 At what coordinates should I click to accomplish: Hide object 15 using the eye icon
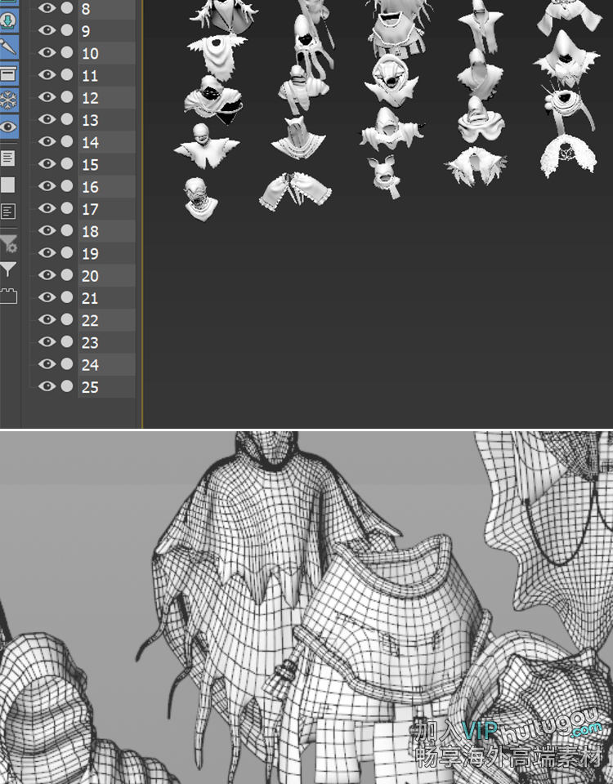pyautogui.click(x=47, y=163)
